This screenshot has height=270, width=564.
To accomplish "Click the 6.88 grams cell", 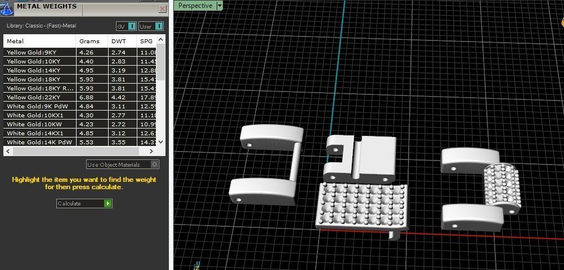I will 92,97.
